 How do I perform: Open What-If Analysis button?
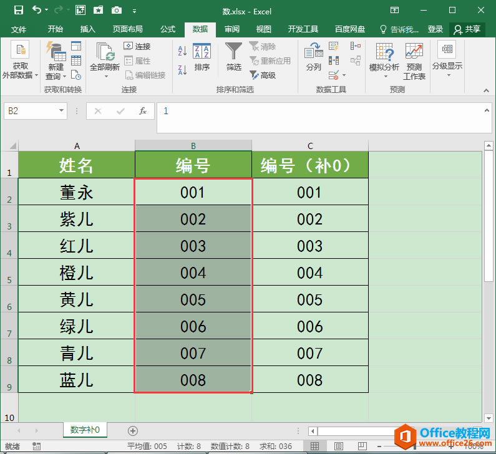[384, 60]
